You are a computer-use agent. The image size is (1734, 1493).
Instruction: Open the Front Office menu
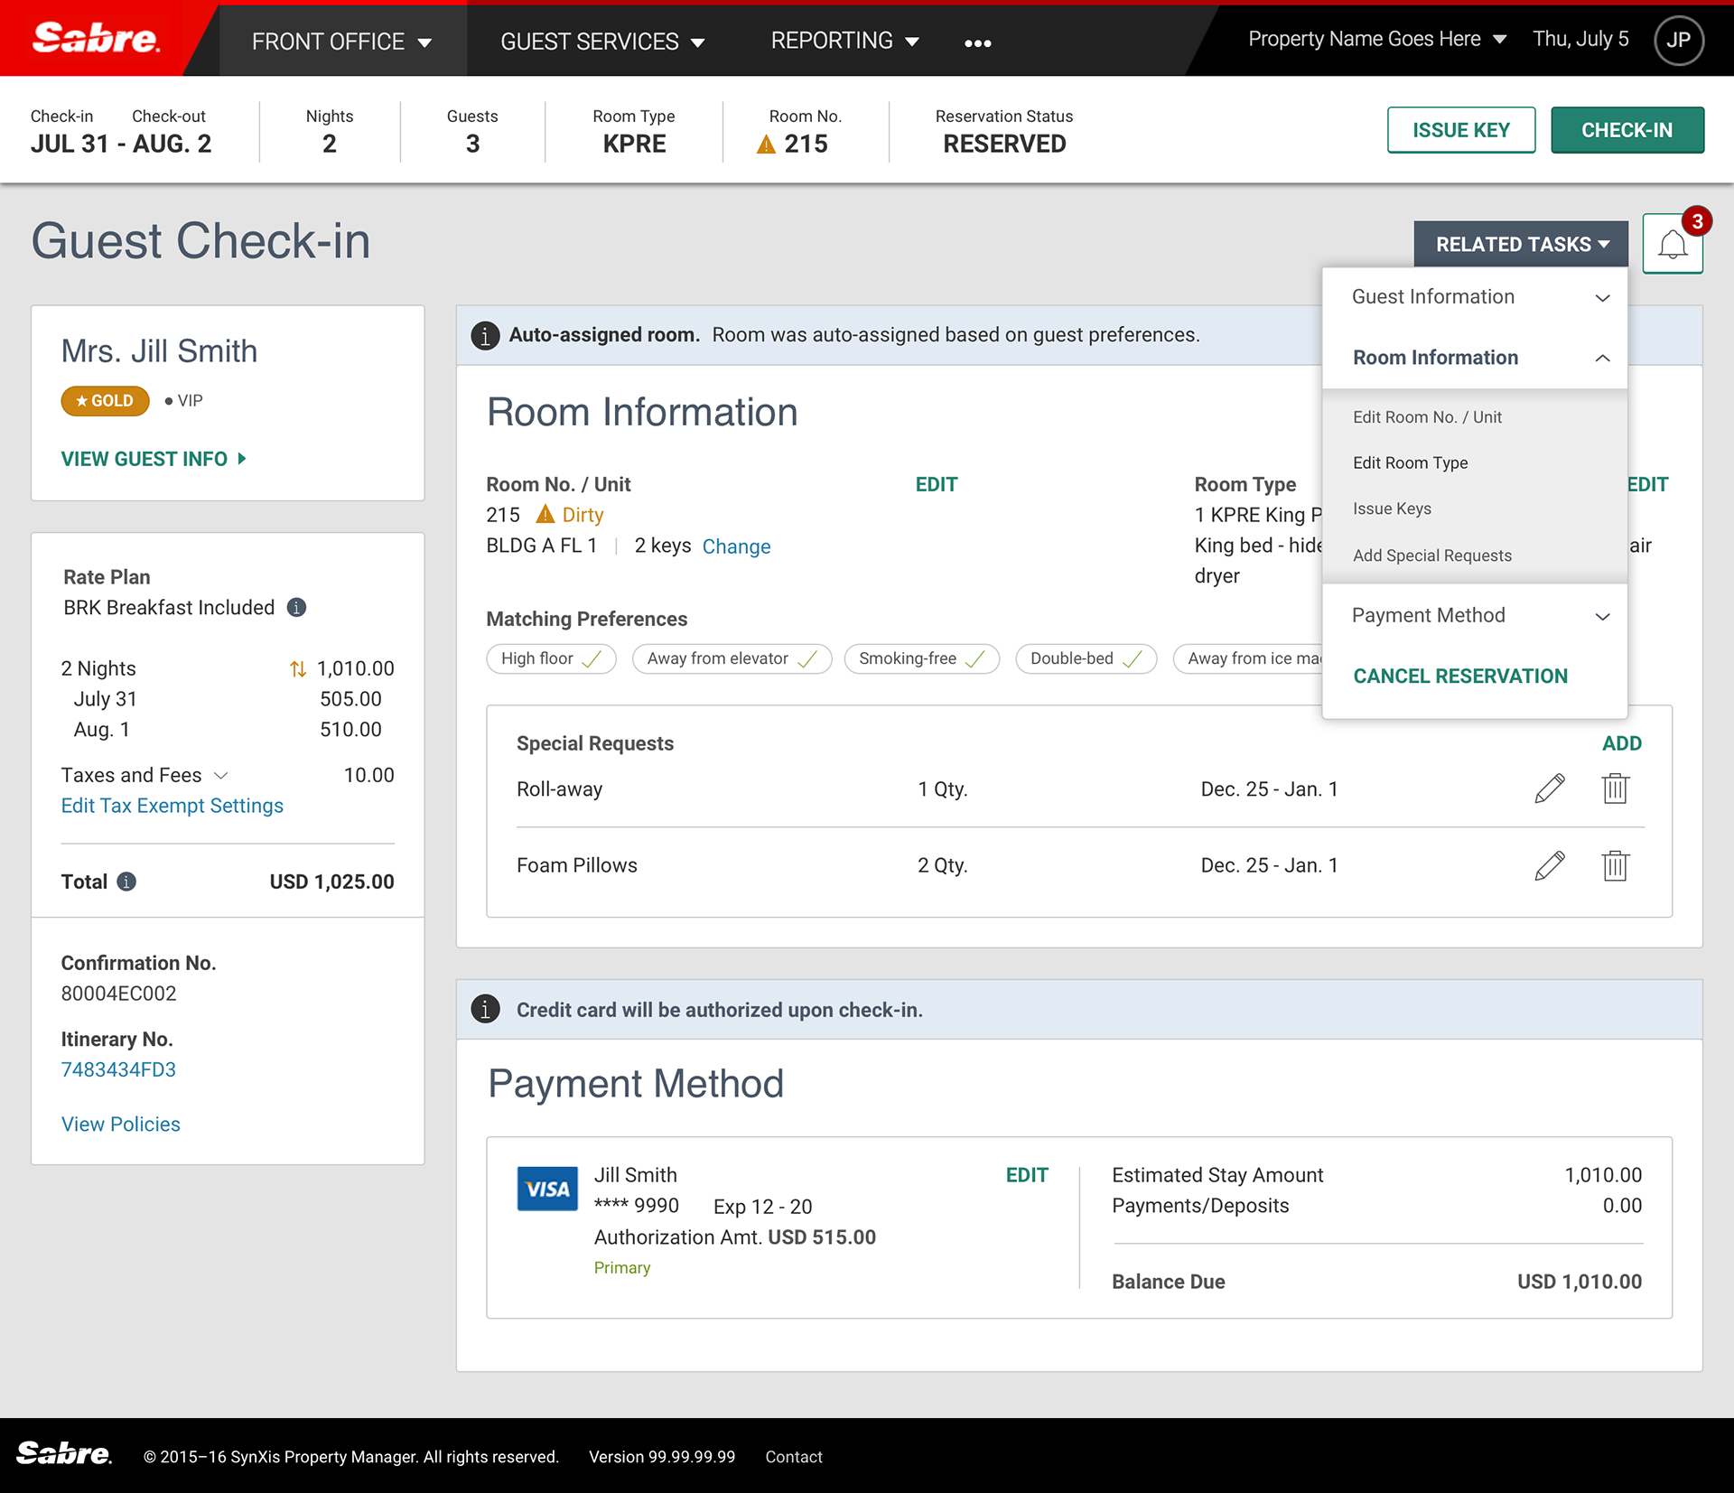tap(341, 42)
